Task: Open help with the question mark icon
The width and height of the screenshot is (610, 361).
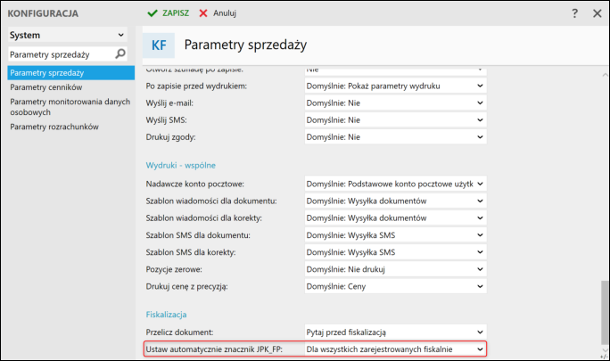Action: [x=574, y=13]
